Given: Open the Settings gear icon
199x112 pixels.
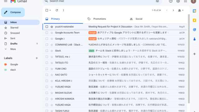Looking at the screenshot, I should [x=178, y=1].
